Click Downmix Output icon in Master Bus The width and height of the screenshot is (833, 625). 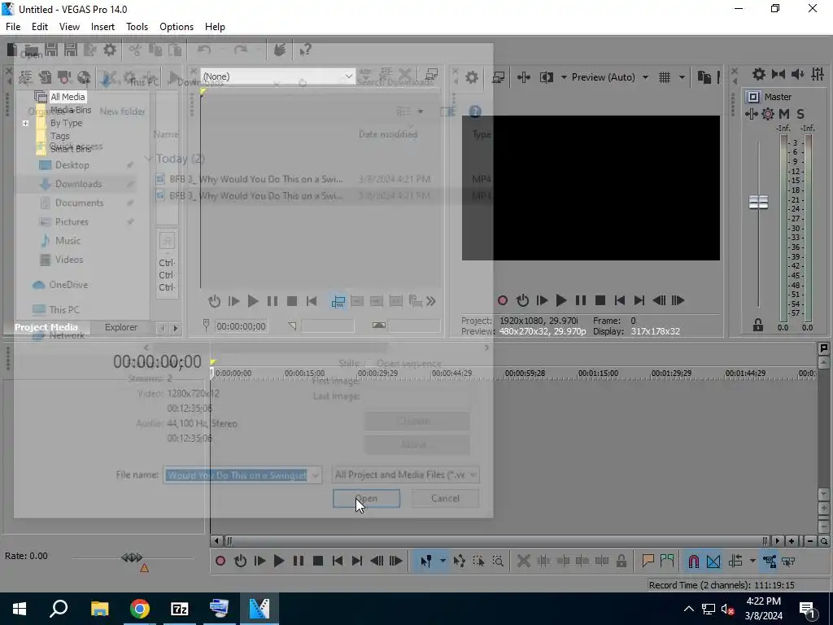click(778, 74)
